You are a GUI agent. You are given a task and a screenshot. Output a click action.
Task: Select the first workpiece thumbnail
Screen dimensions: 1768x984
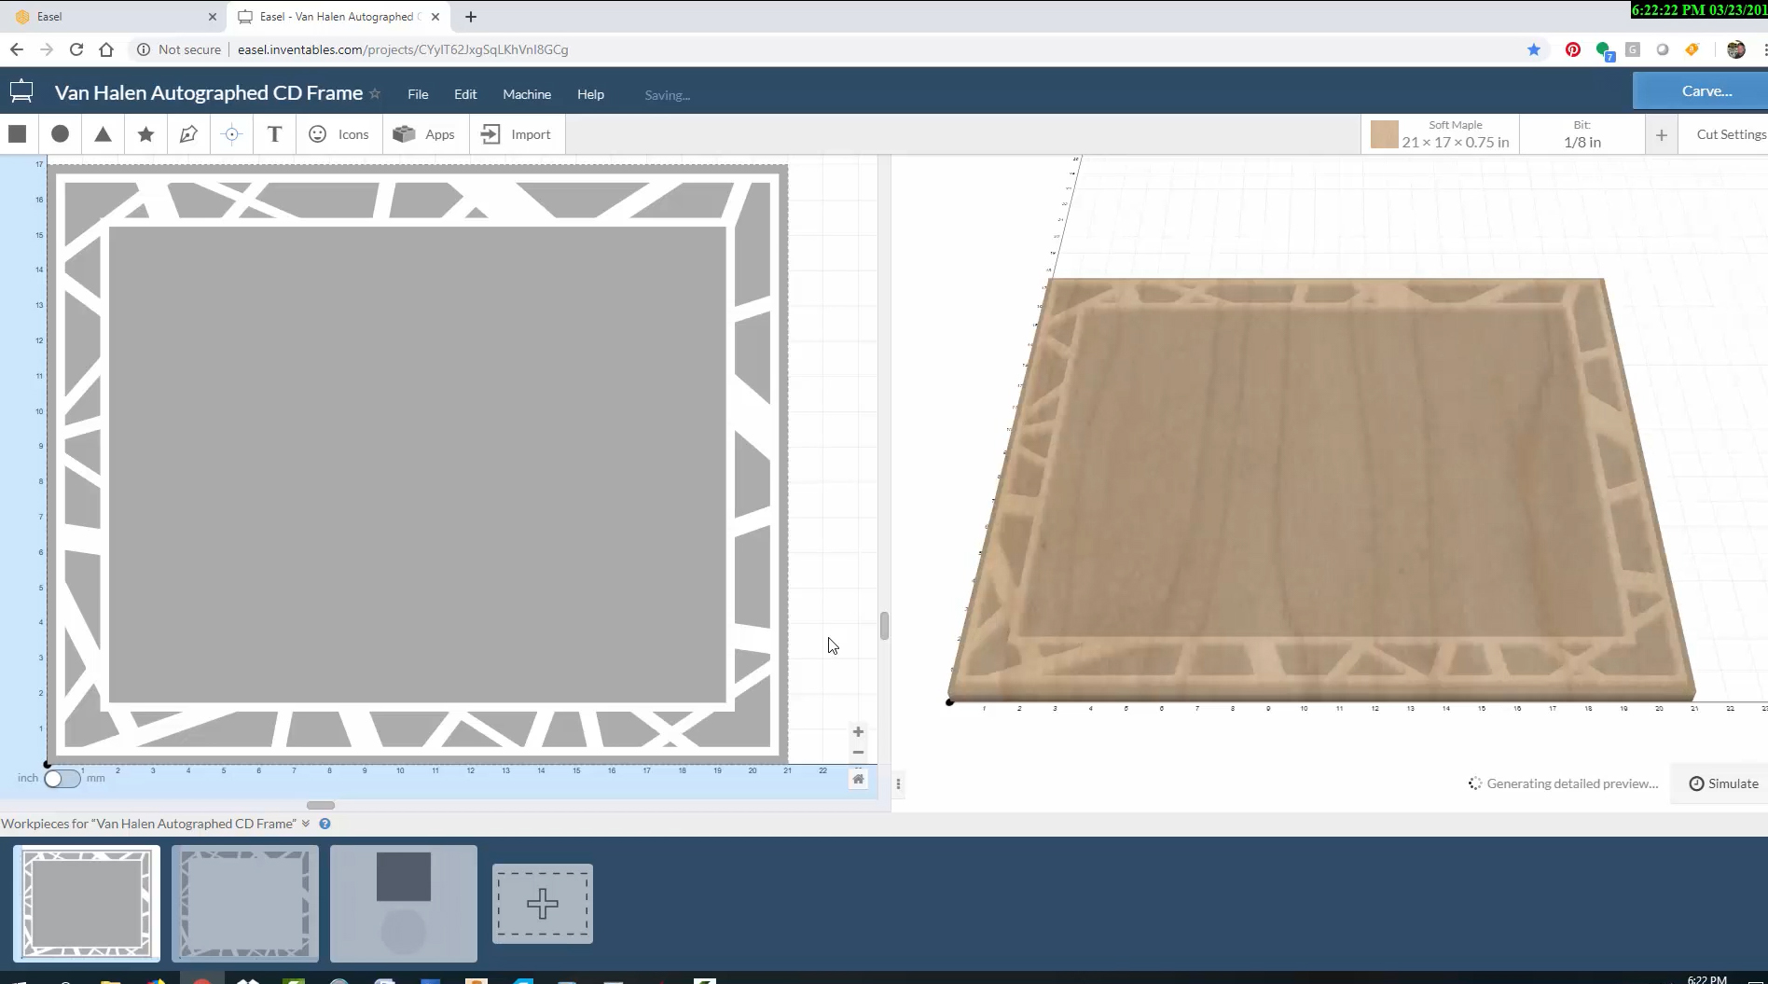click(x=87, y=903)
